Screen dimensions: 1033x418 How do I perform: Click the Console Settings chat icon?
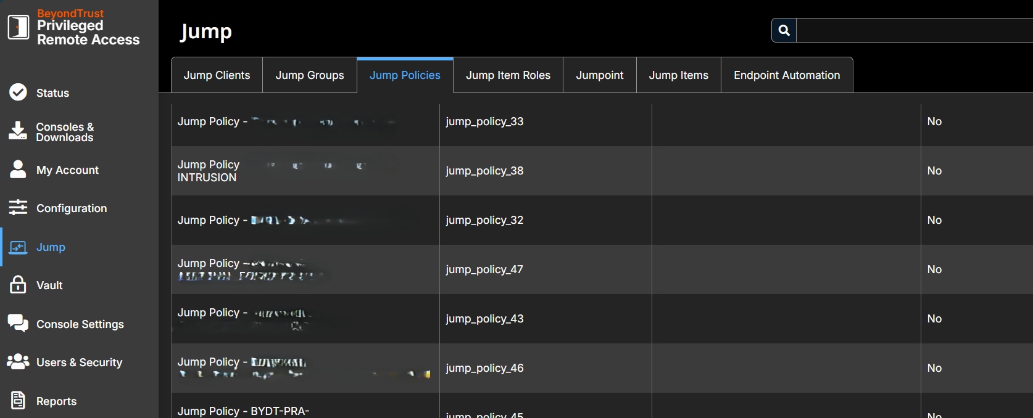tap(18, 324)
